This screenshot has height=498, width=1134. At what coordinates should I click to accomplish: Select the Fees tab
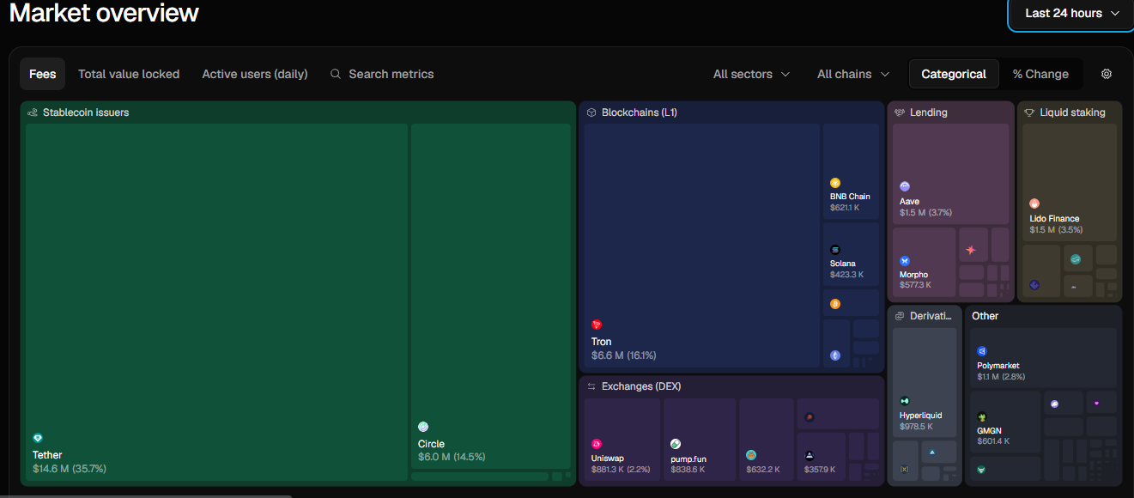[x=43, y=74]
